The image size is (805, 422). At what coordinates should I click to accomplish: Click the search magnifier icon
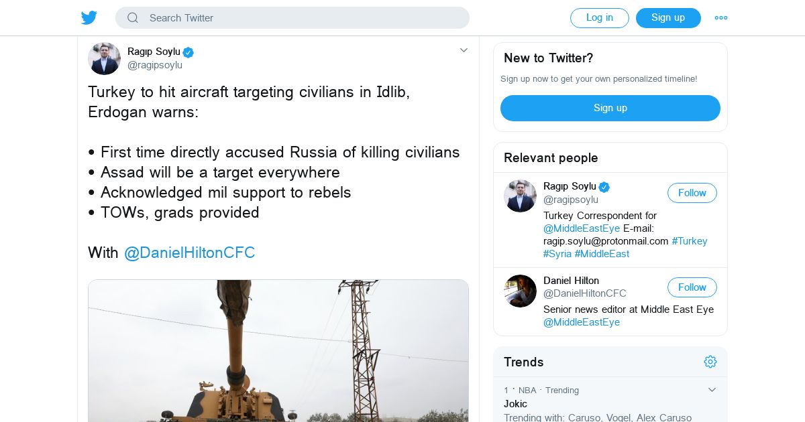[x=133, y=18]
